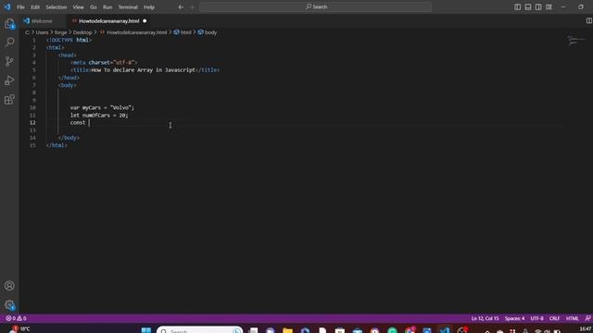Click the let numOfCars = 20 line

[99, 115]
